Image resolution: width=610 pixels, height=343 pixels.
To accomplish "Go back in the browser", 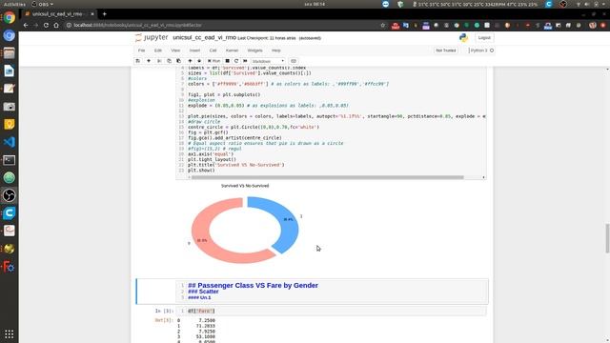I will [26, 25].
